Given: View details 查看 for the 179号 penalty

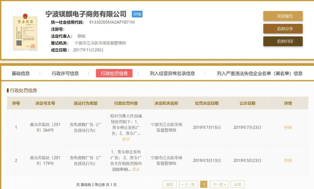Looking at the screenshot, I should click(x=288, y=160).
